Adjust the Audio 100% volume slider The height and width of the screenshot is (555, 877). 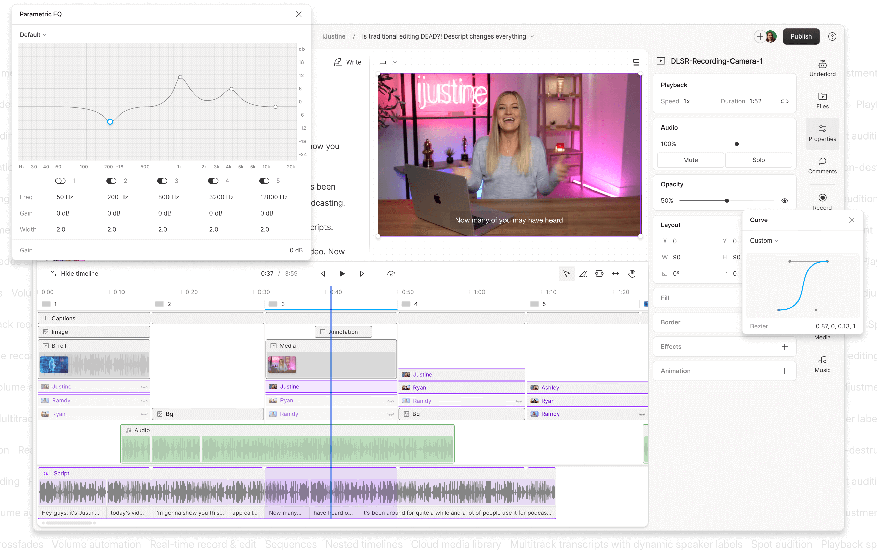coord(737,144)
